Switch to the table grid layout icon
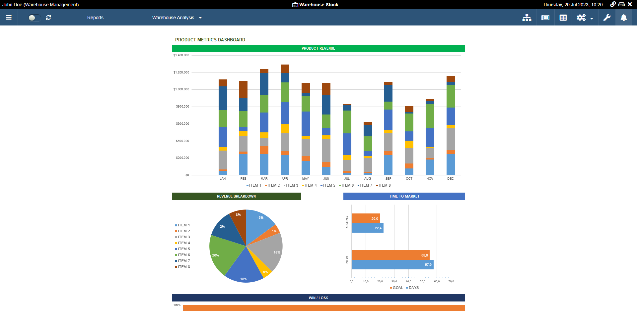 563,18
